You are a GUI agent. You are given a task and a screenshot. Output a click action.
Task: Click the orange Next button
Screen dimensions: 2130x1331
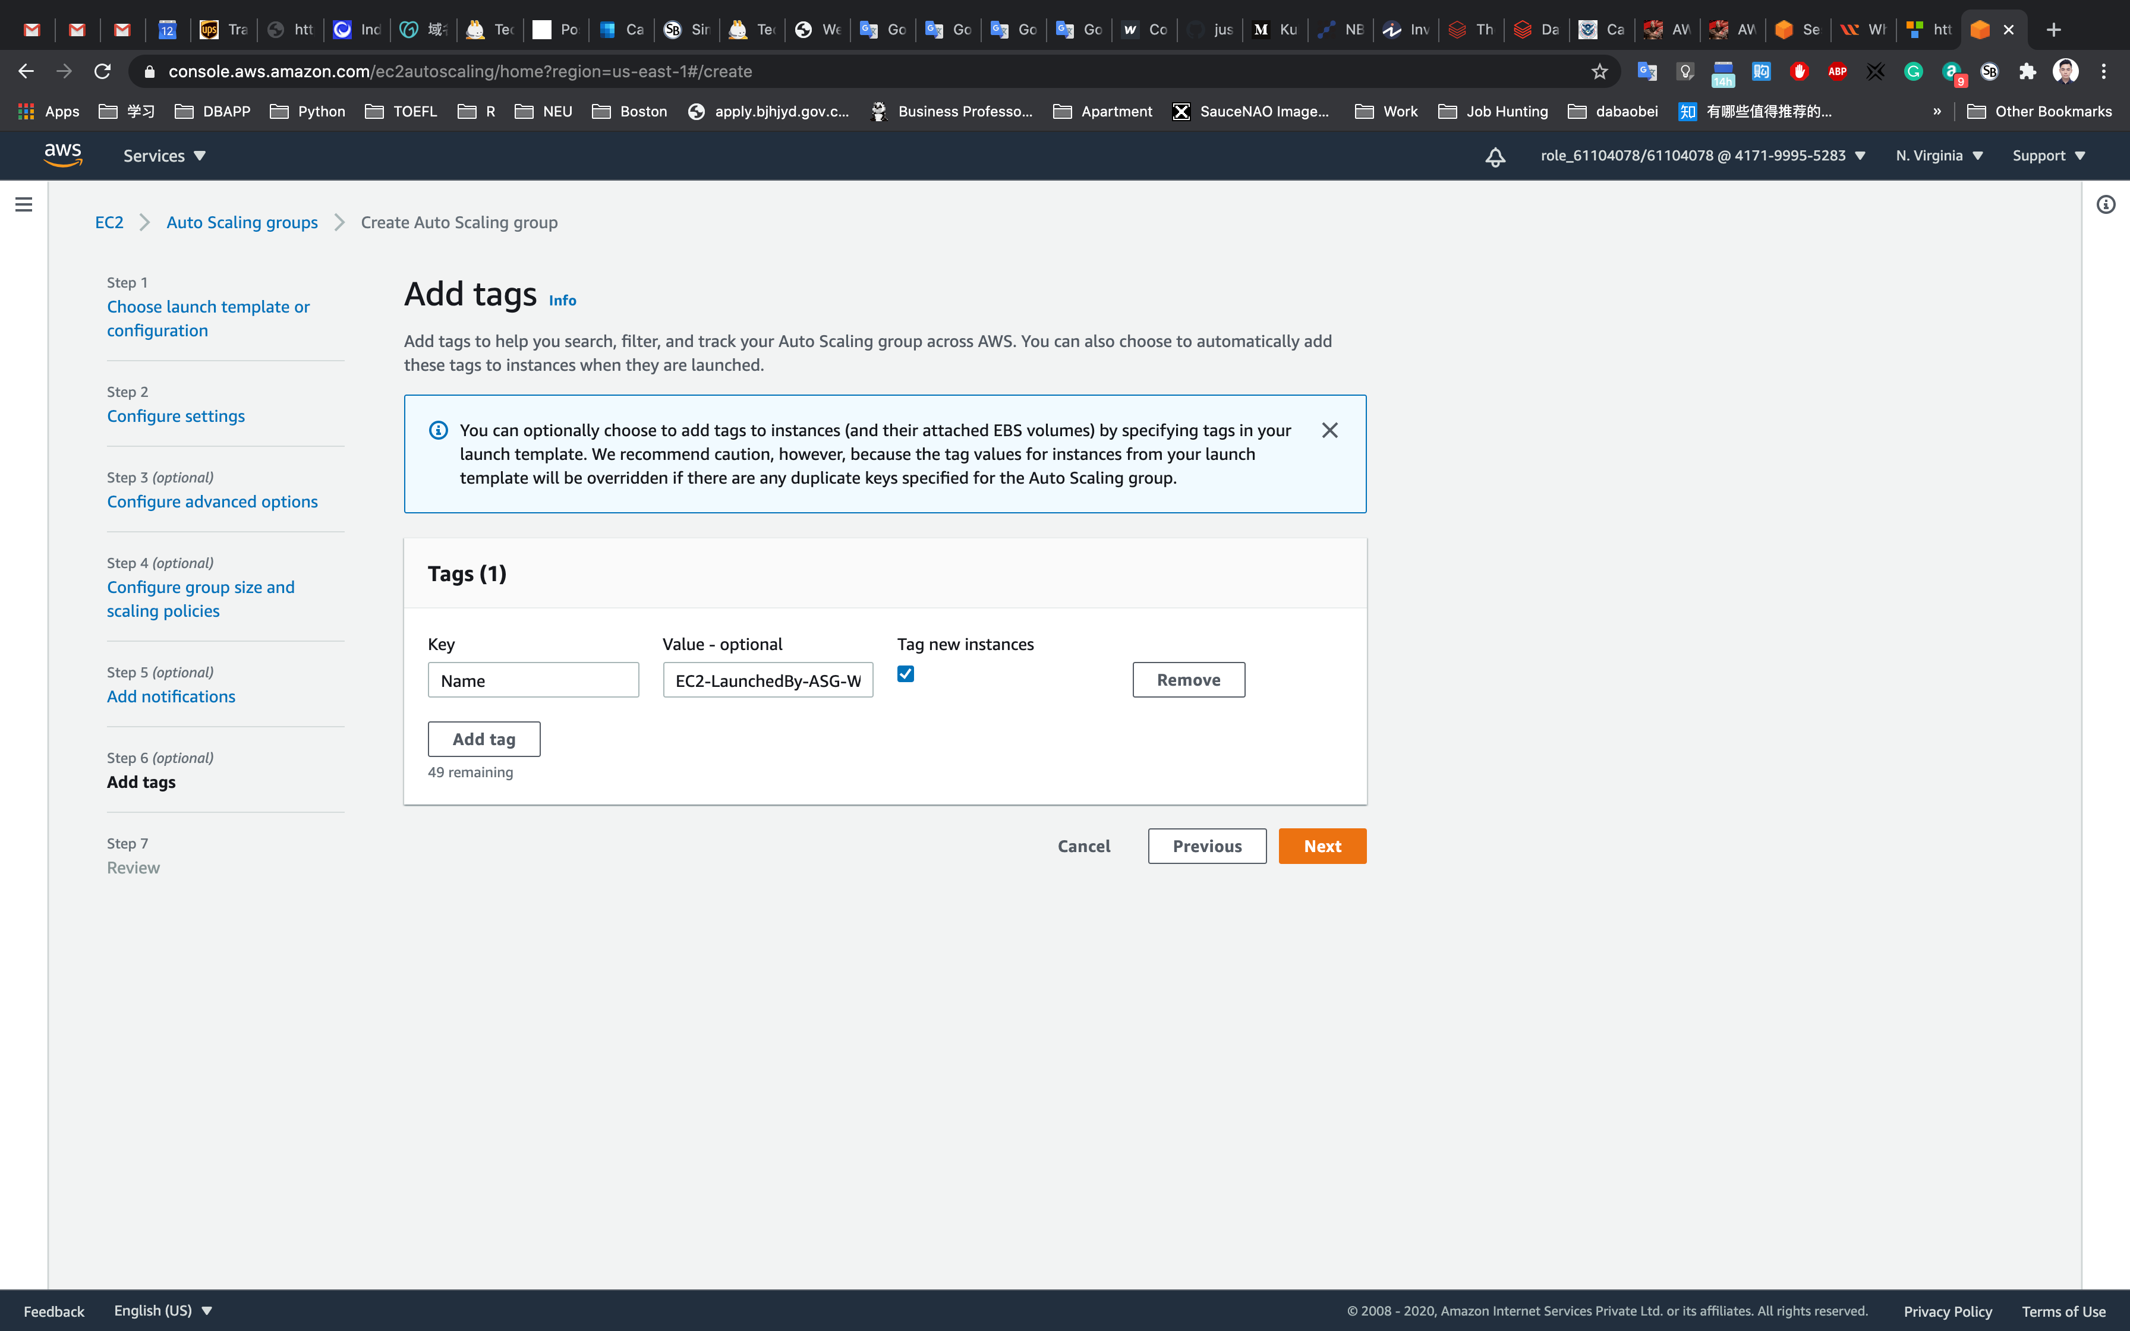(1322, 846)
